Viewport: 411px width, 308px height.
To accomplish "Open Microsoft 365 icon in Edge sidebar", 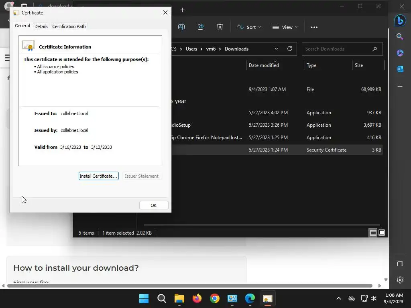I will click(400, 53).
